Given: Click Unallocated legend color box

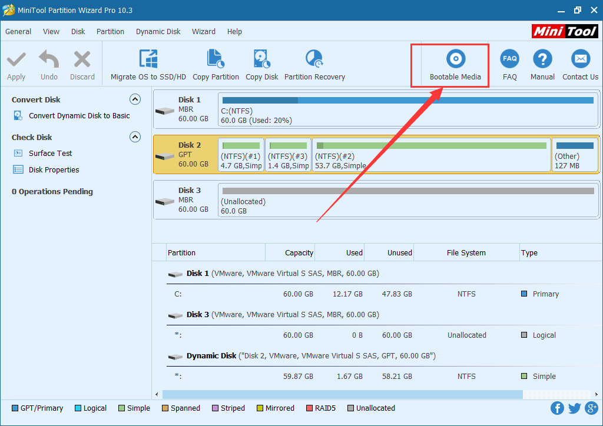Looking at the screenshot, I should (x=351, y=408).
